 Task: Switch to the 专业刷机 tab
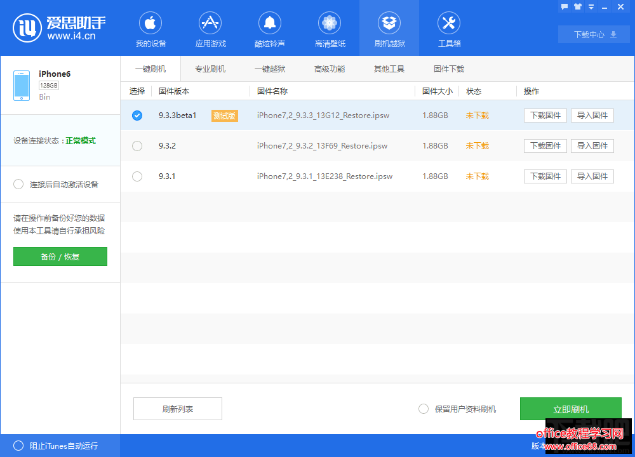210,69
